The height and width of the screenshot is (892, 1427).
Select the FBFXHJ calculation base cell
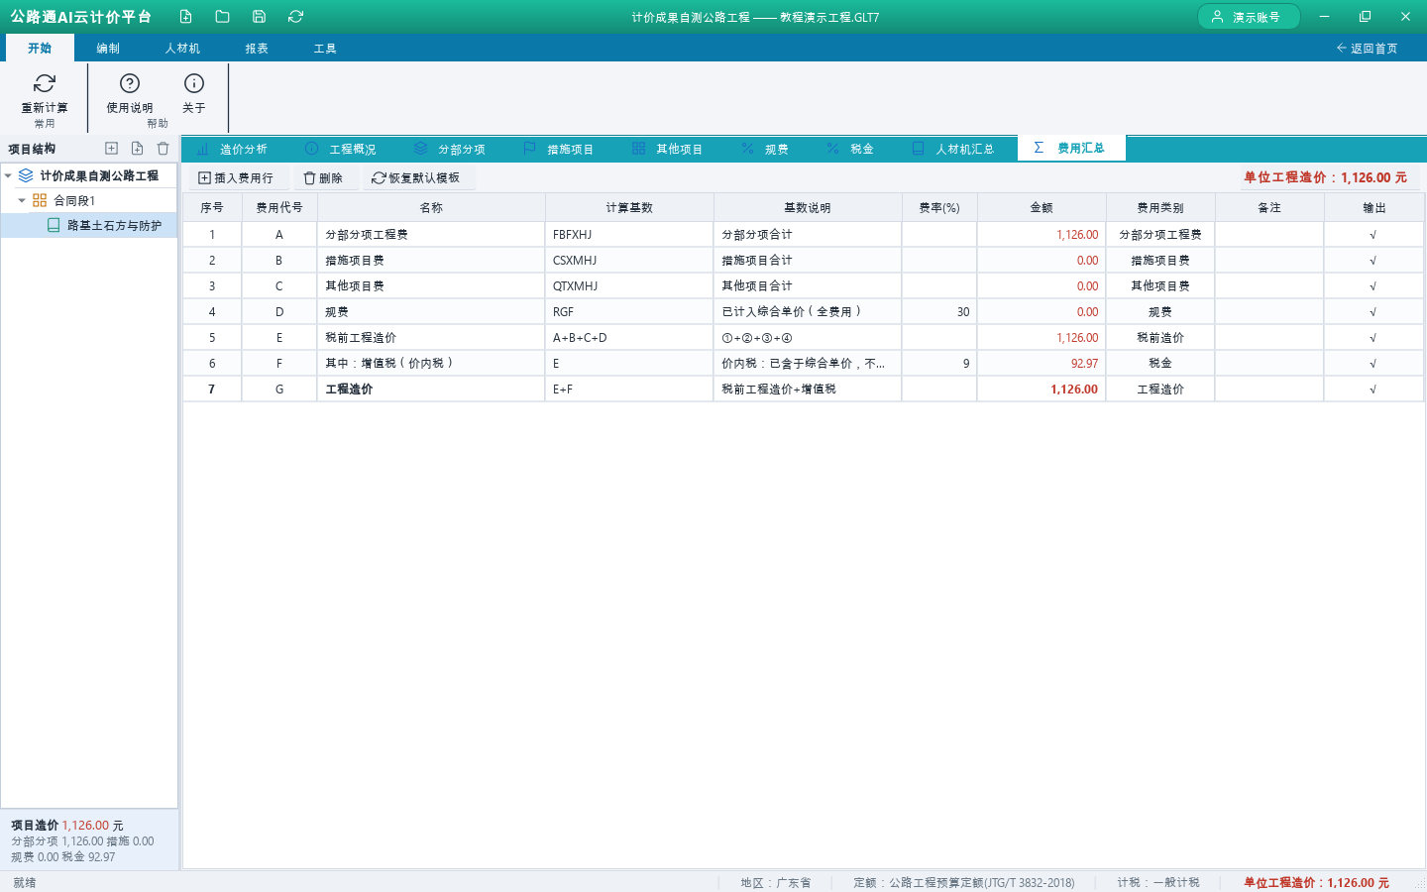pyautogui.click(x=629, y=235)
